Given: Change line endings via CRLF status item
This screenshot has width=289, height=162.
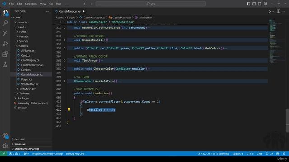Looking at the screenshot, I should (x=260, y=154).
